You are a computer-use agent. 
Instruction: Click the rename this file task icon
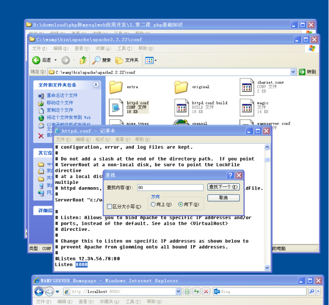pyautogui.click(x=41, y=95)
